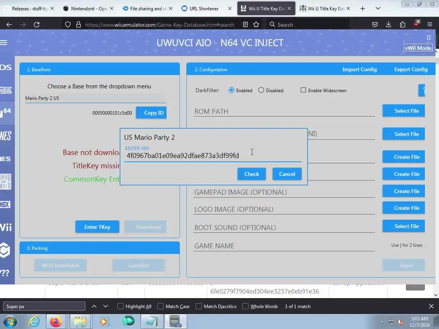Screen dimensions: 439x329
Task: Open the Firefox application menu
Action: pos(430,25)
